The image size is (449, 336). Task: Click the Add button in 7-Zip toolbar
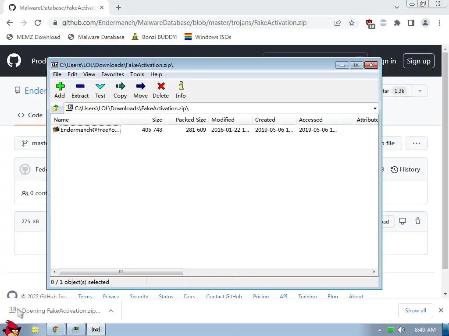(x=60, y=90)
